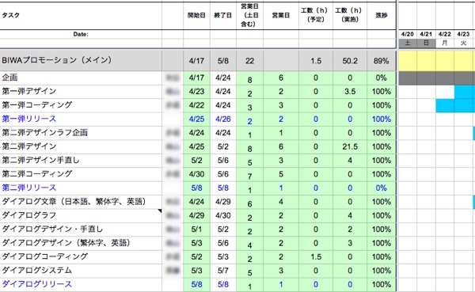
Task: Click the 月 weekday cell
Action: coord(445,43)
